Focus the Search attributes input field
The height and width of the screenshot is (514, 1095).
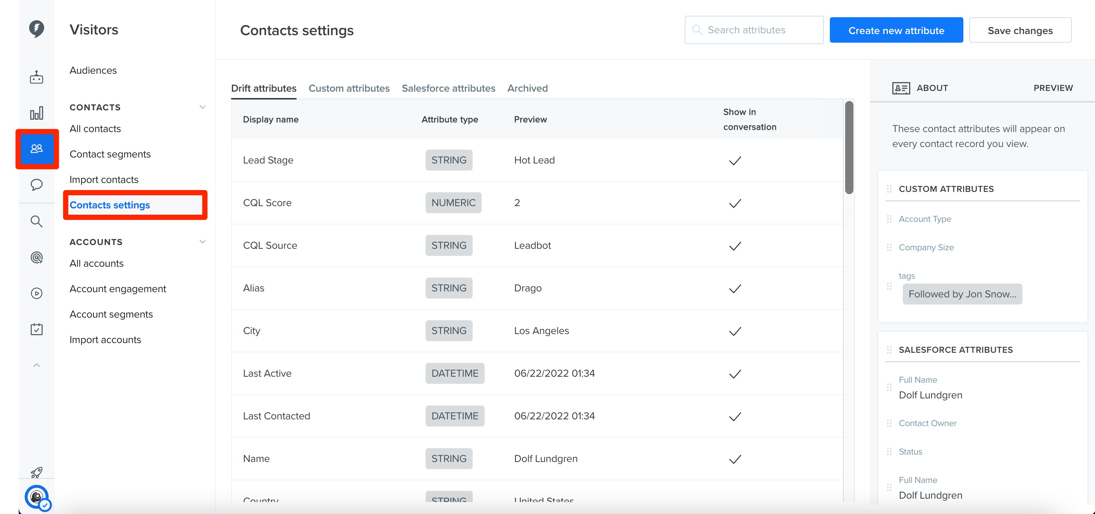754,30
